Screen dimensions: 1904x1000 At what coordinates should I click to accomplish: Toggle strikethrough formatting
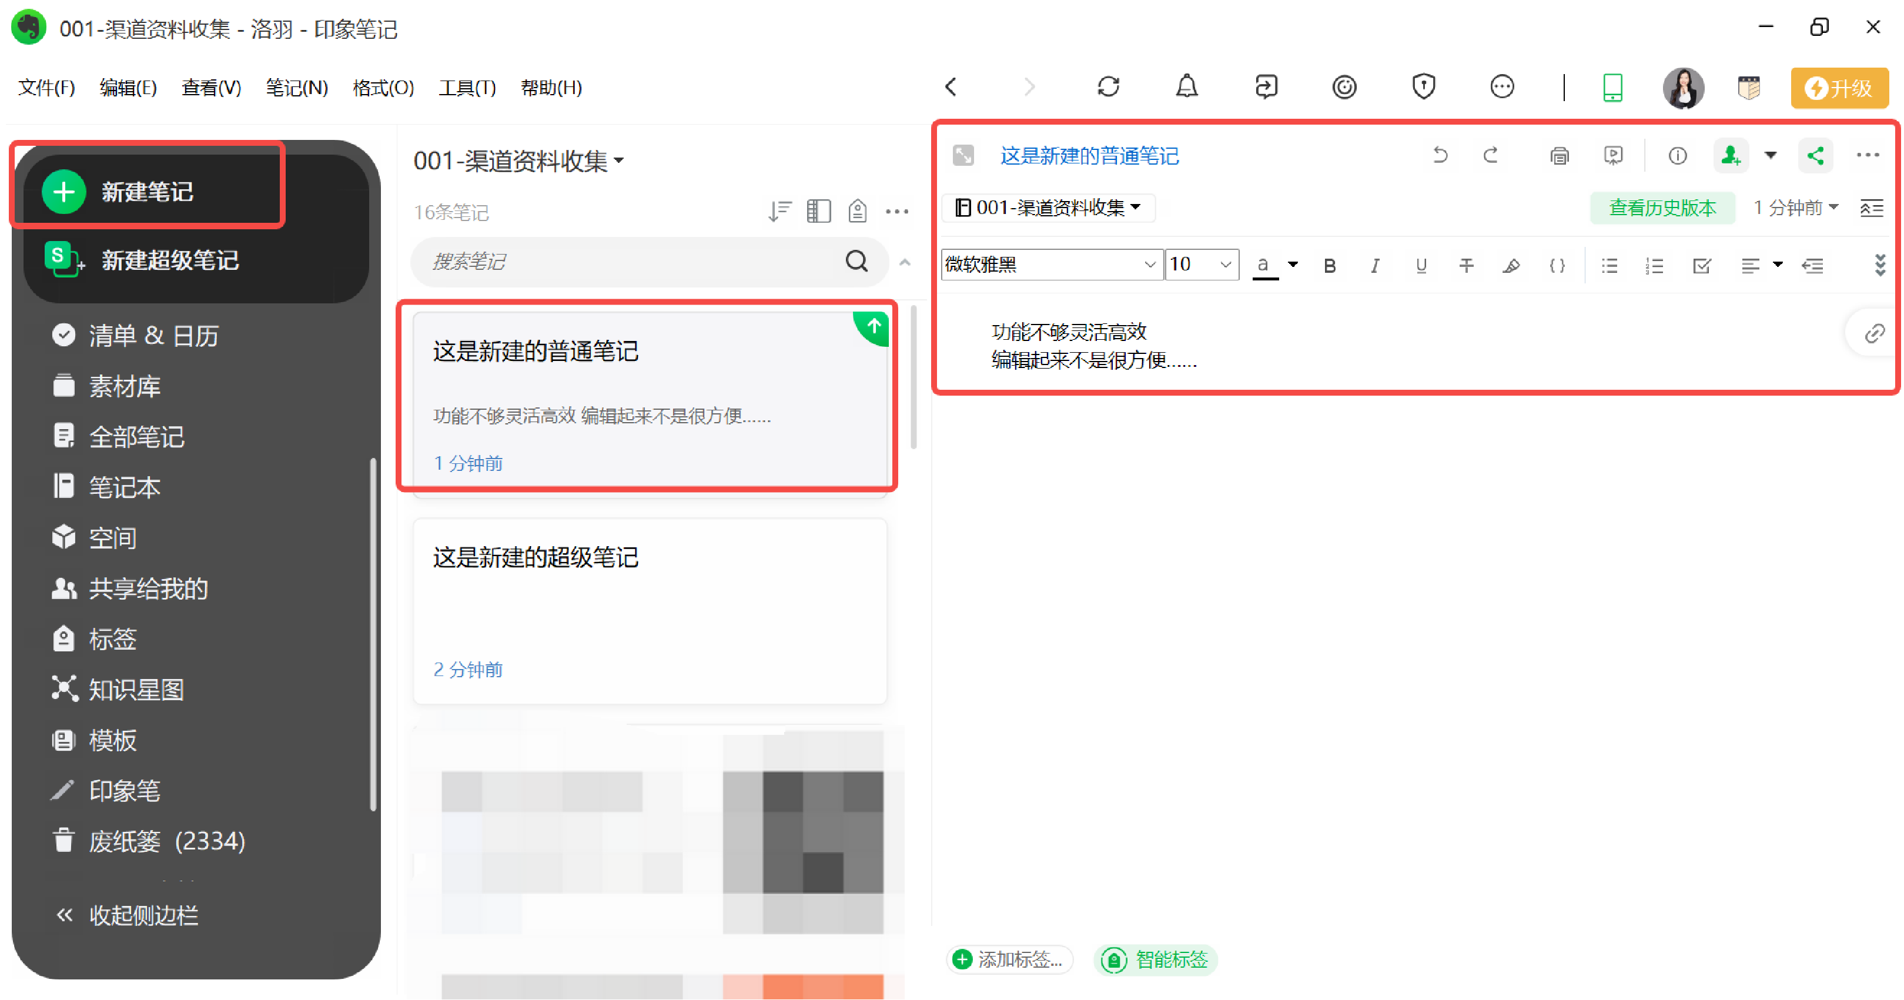point(1465,265)
